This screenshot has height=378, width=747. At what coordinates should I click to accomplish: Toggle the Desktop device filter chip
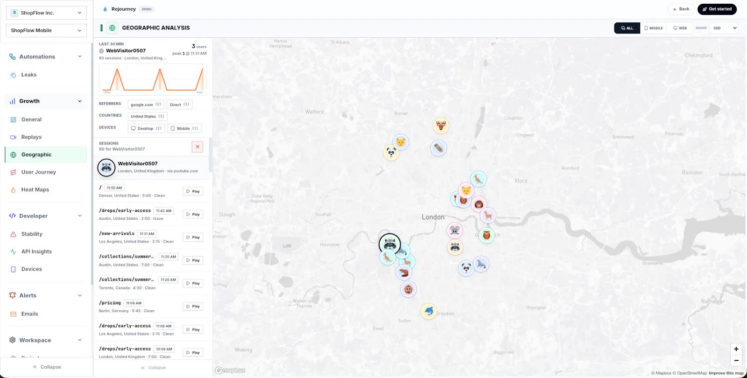click(x=146, y=128)
